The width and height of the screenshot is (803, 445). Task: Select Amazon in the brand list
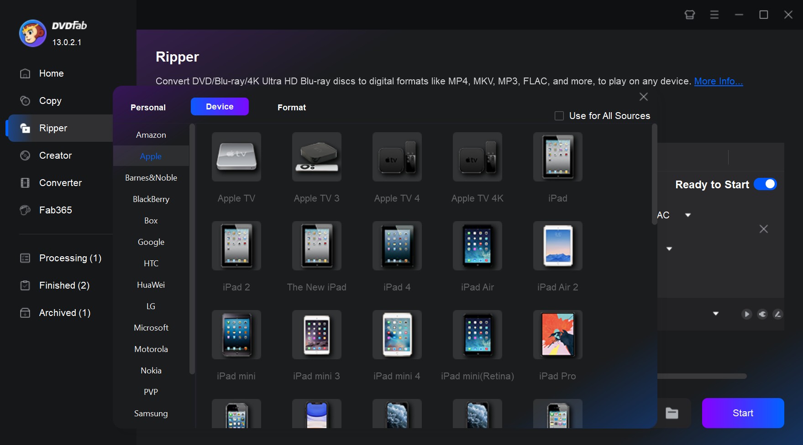[151, 135]
